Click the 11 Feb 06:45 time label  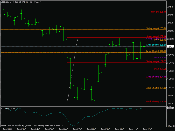(x=62, y=129)
